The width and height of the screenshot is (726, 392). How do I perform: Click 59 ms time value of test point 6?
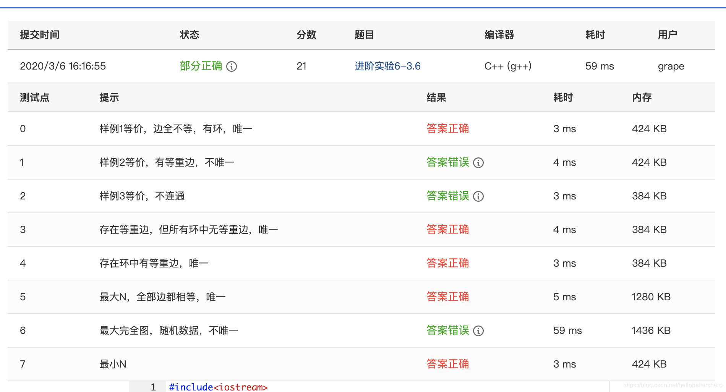(567, 330)
